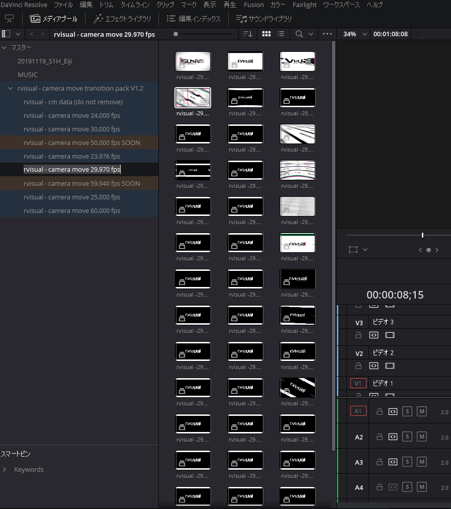
Task: Click the viewer transform overlay icon
Action: pyautogui.click(x=353, y=250)
